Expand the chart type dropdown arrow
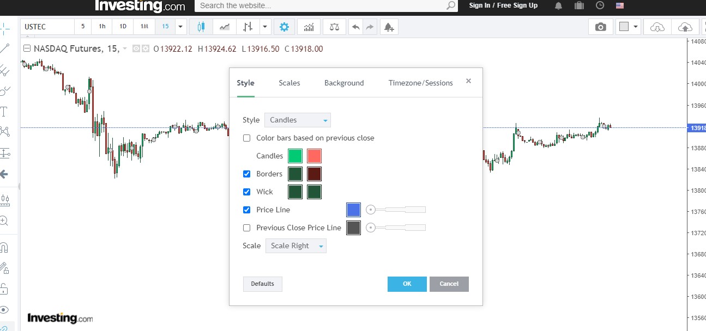This screenshot has height=331, width=706. coord(265,27)
